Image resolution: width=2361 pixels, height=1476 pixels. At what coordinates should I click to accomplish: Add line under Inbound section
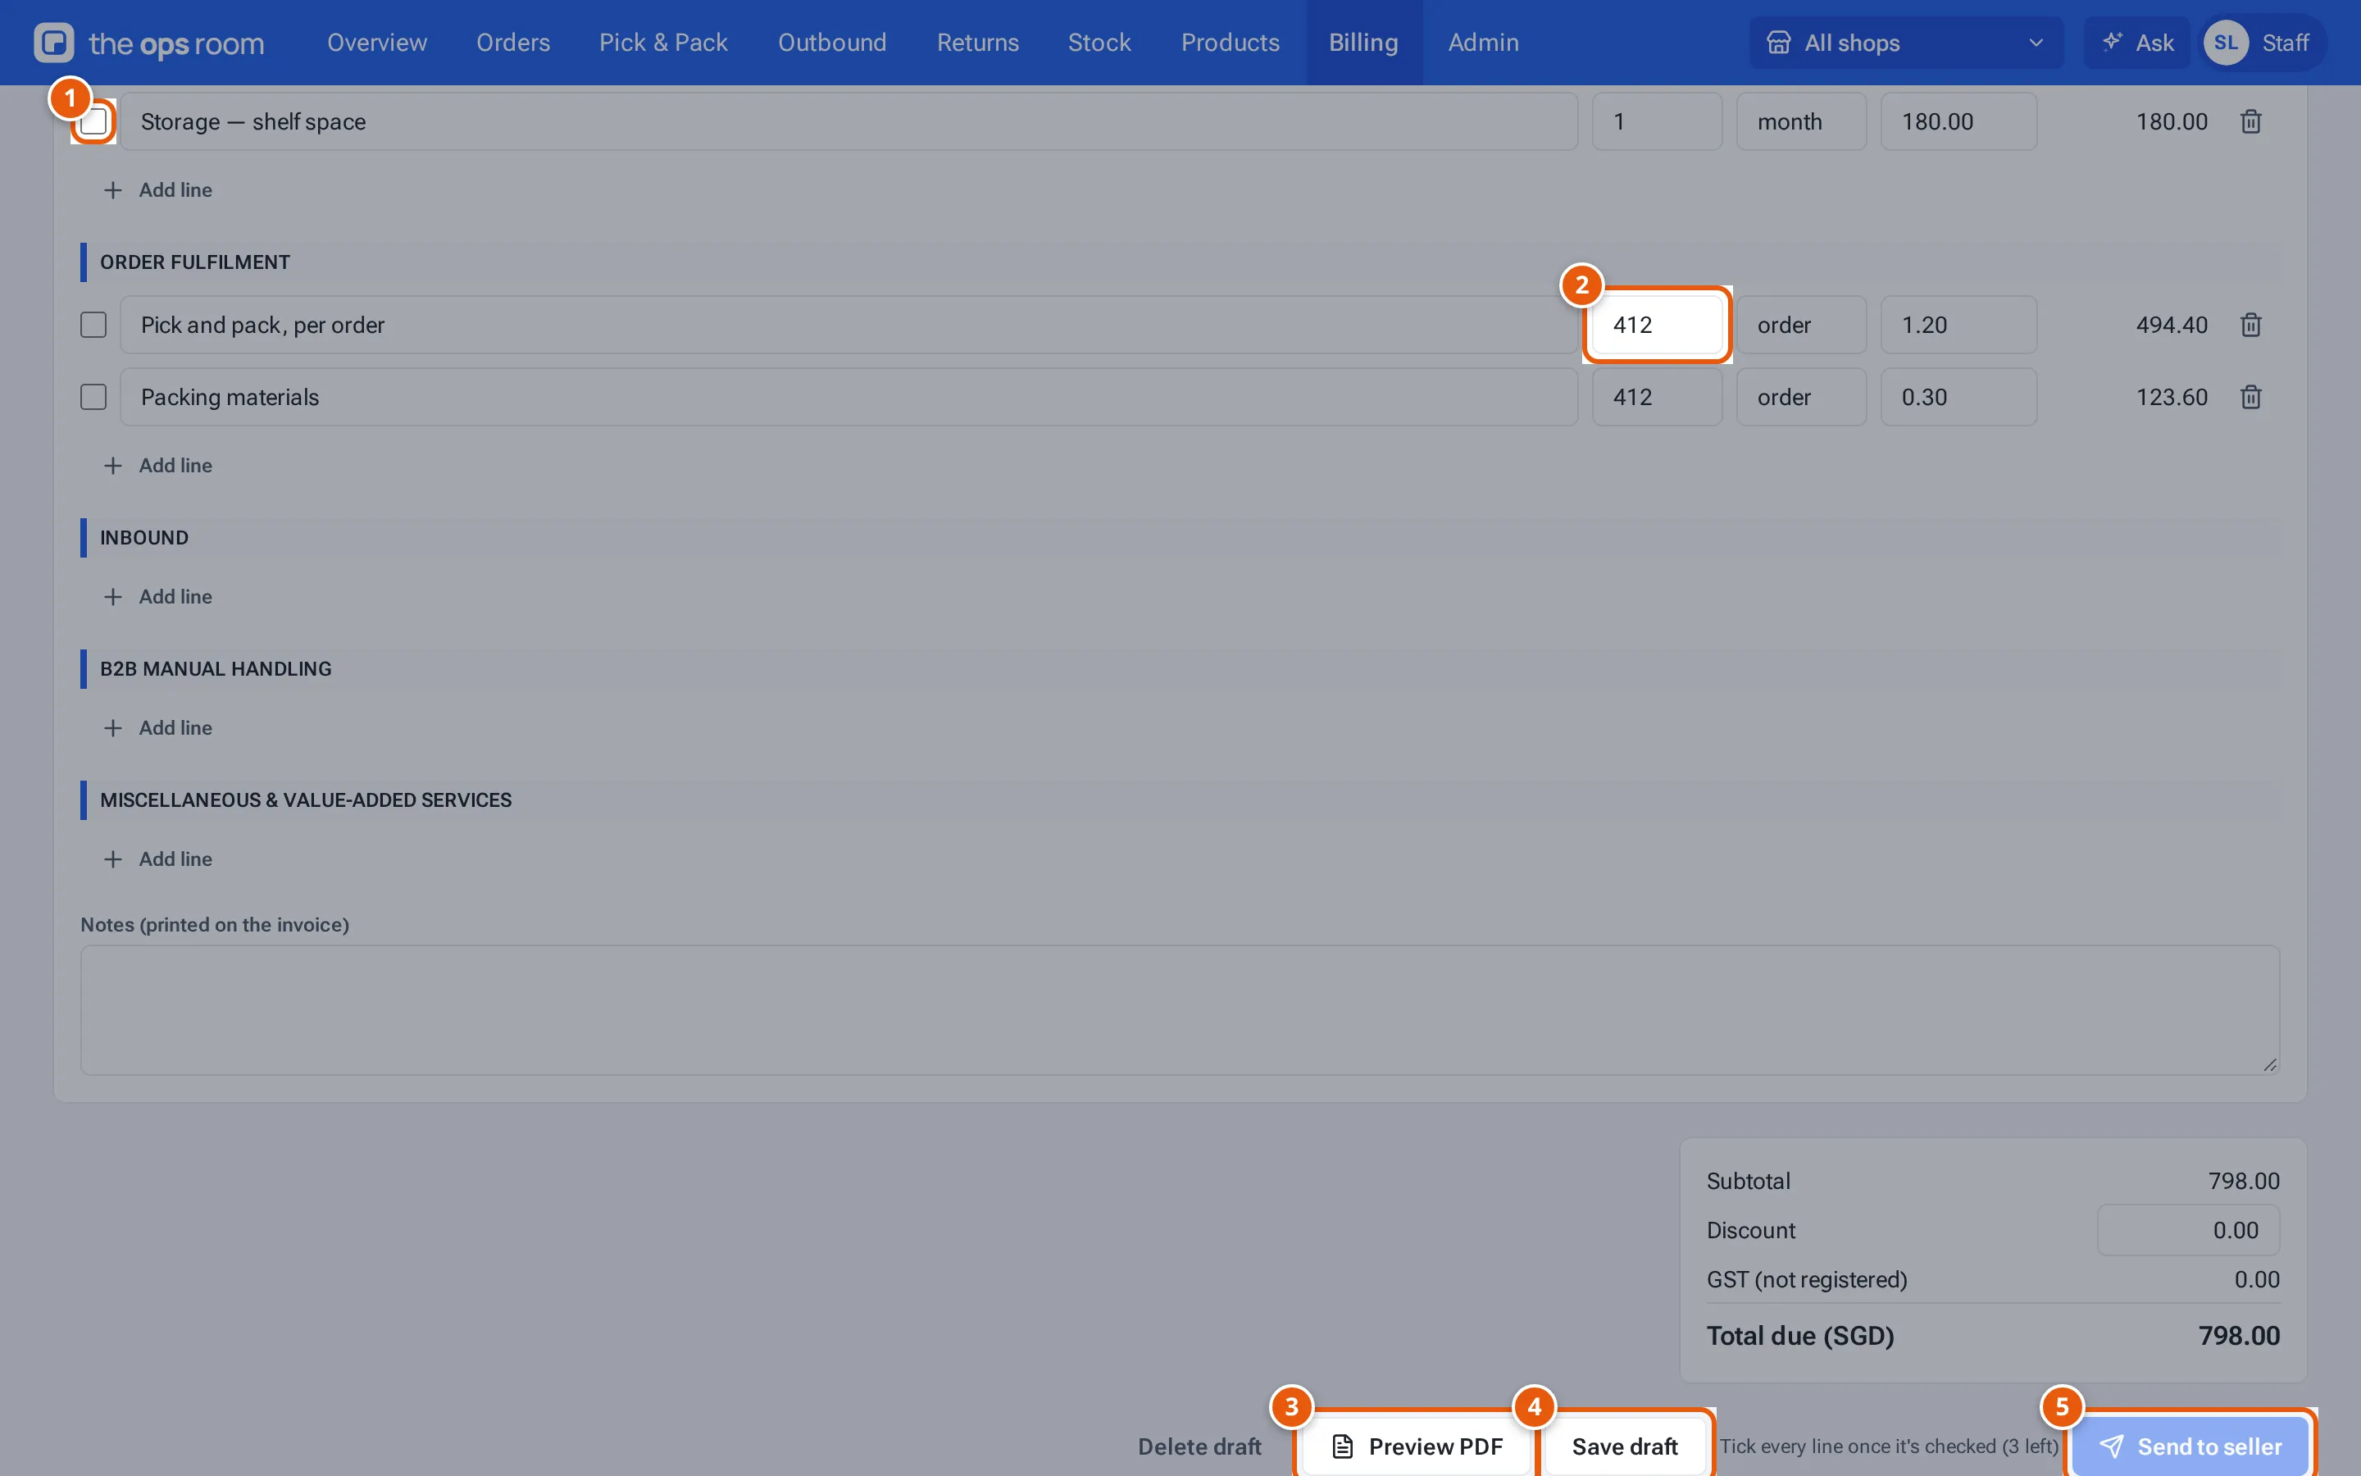click(x=158, y=596)
